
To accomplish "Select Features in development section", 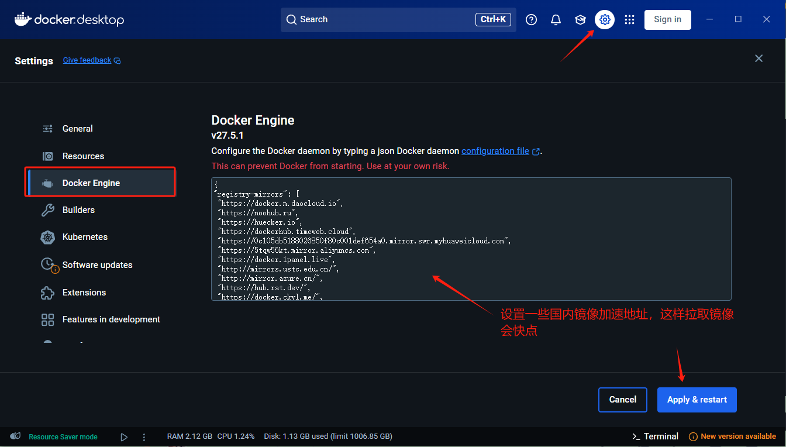I will (x=111, y=319).
